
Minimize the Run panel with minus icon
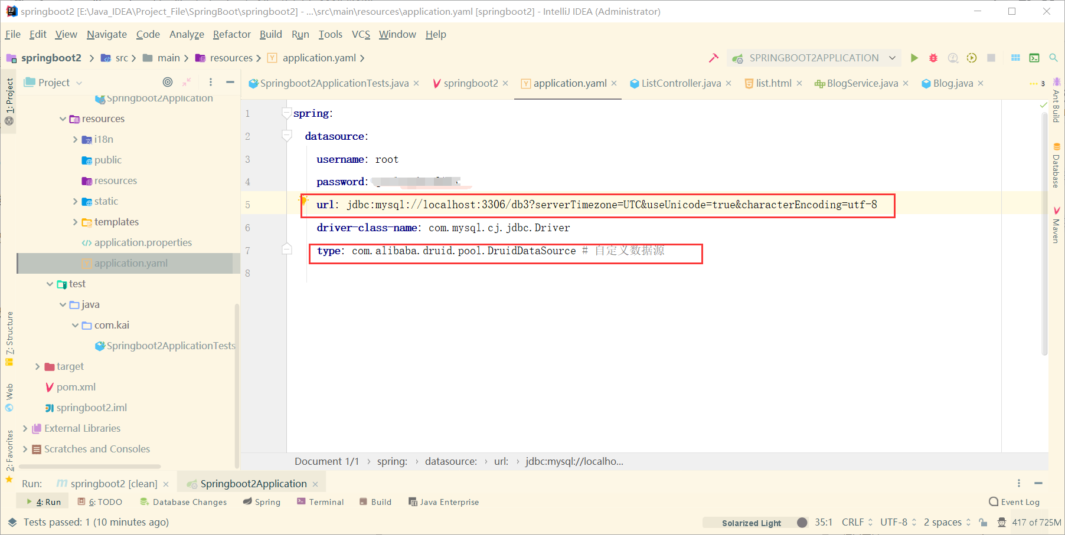pos(1038,483)
